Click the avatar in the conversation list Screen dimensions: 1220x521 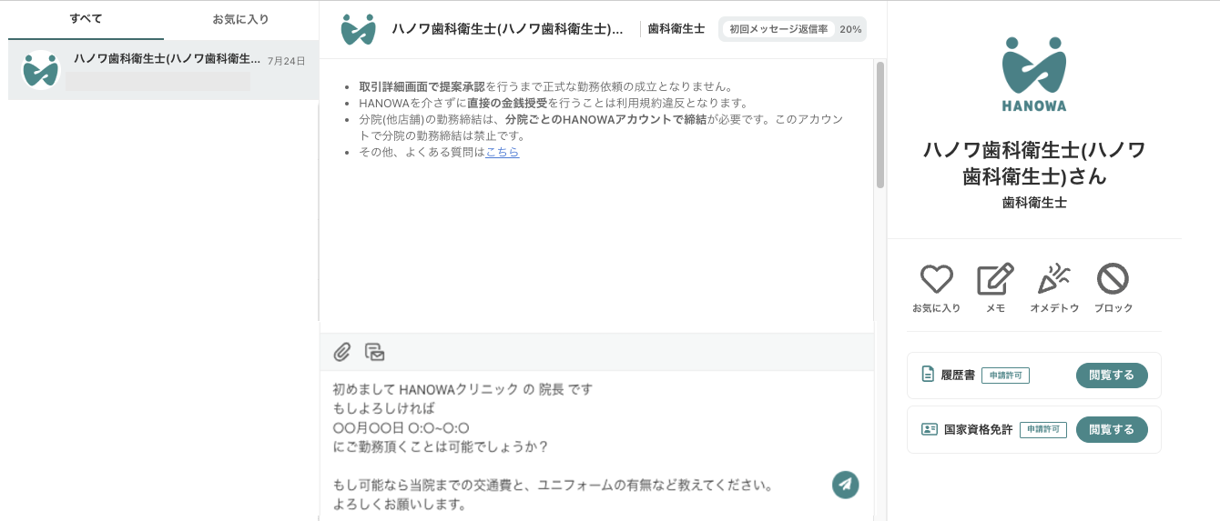tap(41, 70)
